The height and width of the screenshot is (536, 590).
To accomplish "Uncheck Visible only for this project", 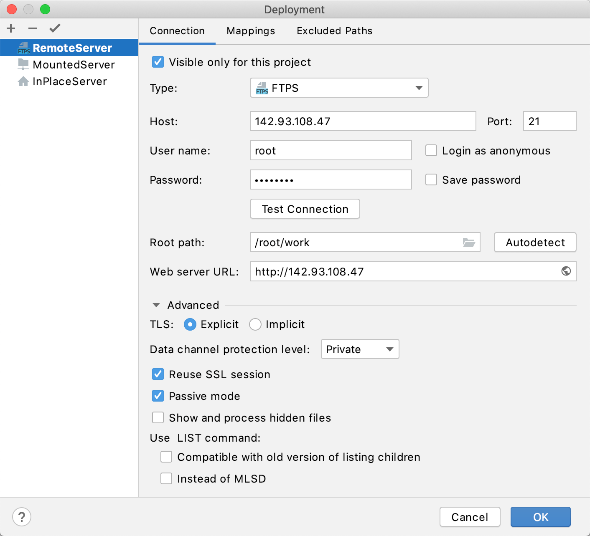I will coord(158,62).
